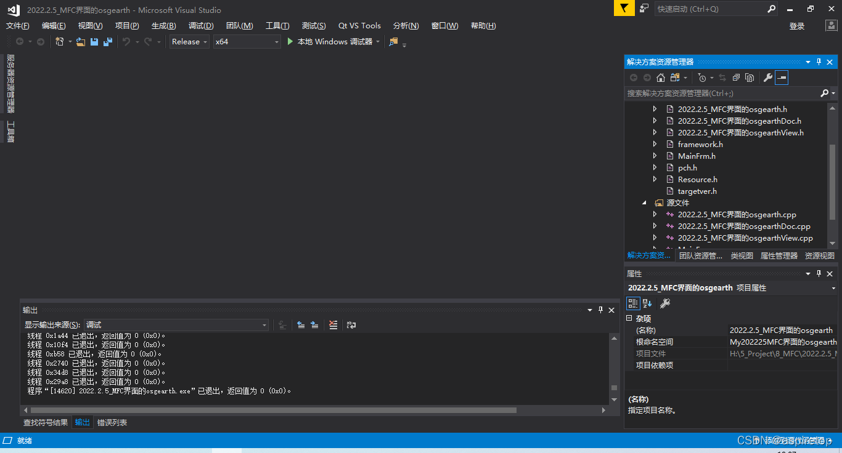The height and width of the screenshot is (453, 842).
Task: Click the Undo arrow icon
Action: coord(126,41)
